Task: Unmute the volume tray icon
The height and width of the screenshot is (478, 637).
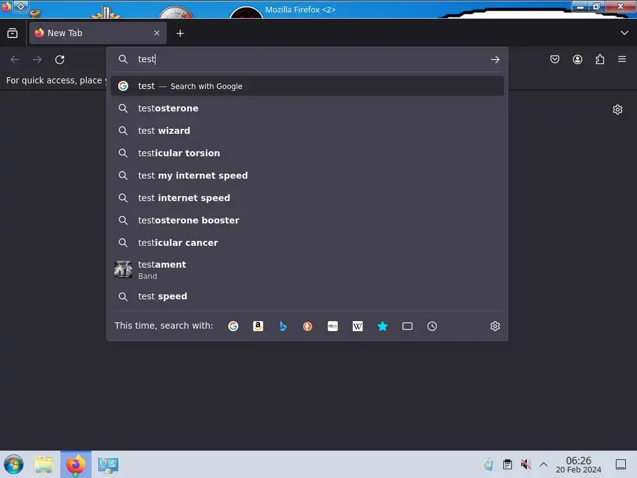Action: coord(526,464)
